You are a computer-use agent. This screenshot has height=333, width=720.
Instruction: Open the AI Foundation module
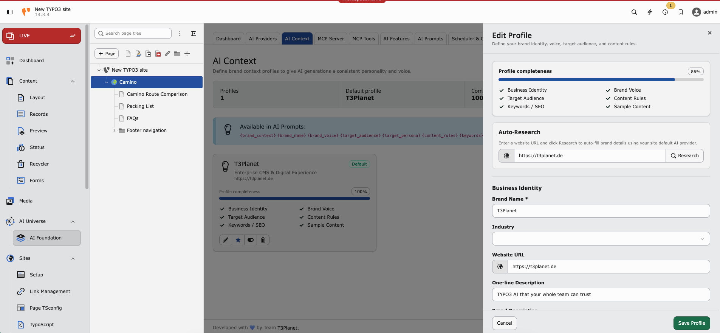47,238
